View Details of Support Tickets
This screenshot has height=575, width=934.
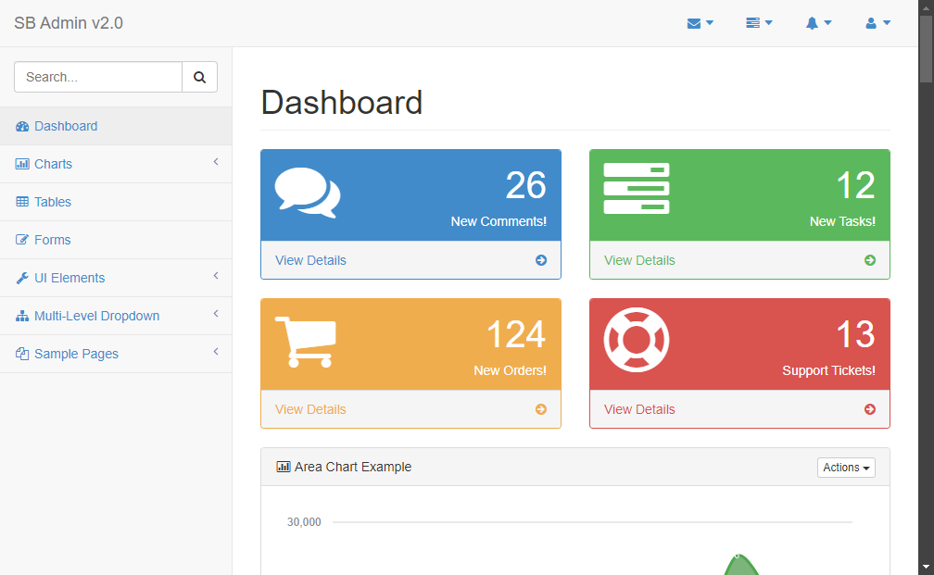pos(639,409)
